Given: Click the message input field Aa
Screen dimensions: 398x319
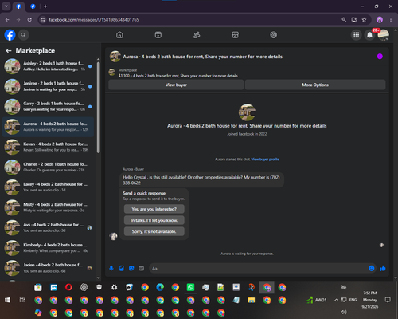Looking at the screenshot, I should point(259,269).
